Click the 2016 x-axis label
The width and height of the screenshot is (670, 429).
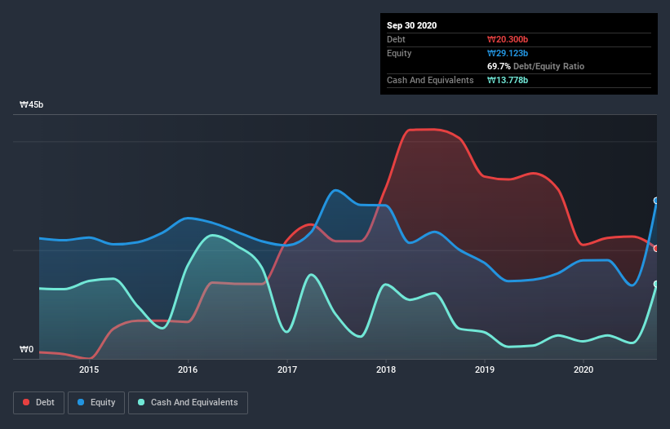pyautogui.click(x=188, y=369)
